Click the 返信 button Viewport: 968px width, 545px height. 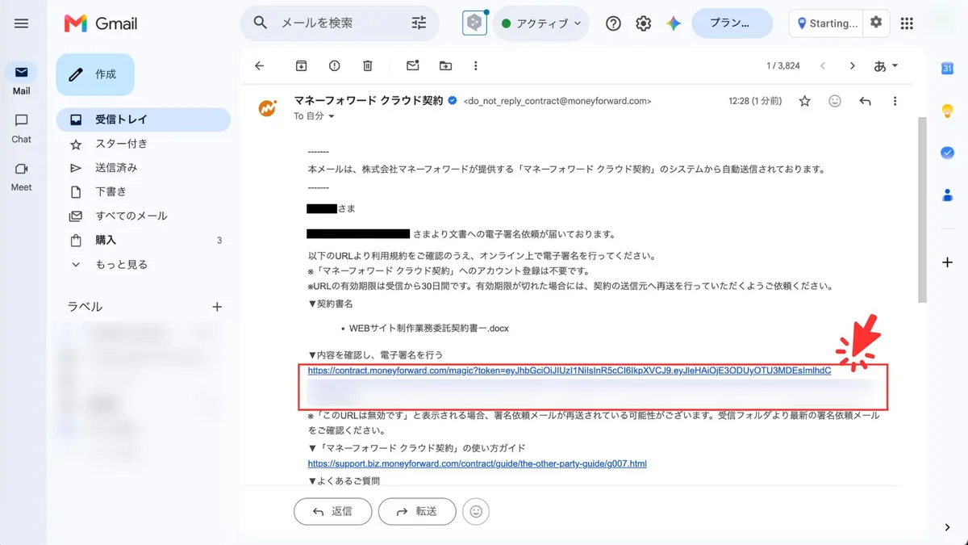[x=333, y=511]
